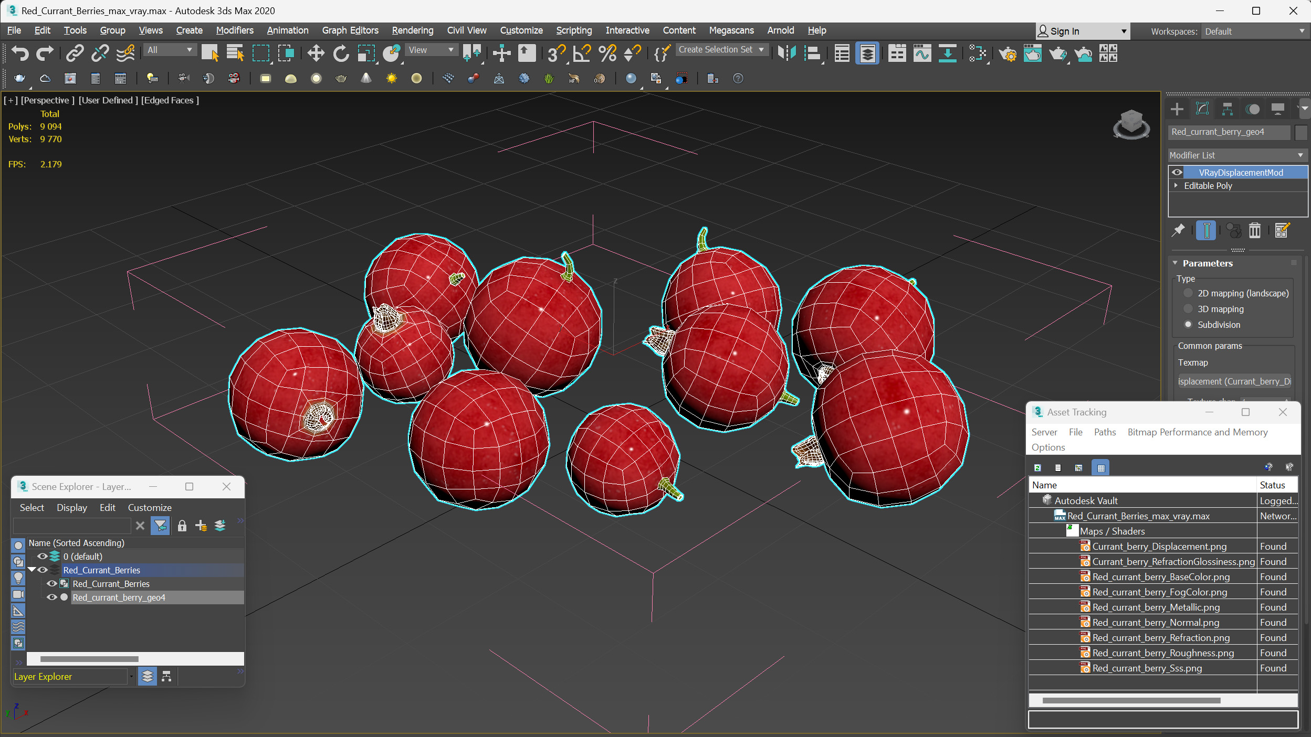
Task: Select the 2D mapping (landscape) radio button
Action: [1188, 293]
